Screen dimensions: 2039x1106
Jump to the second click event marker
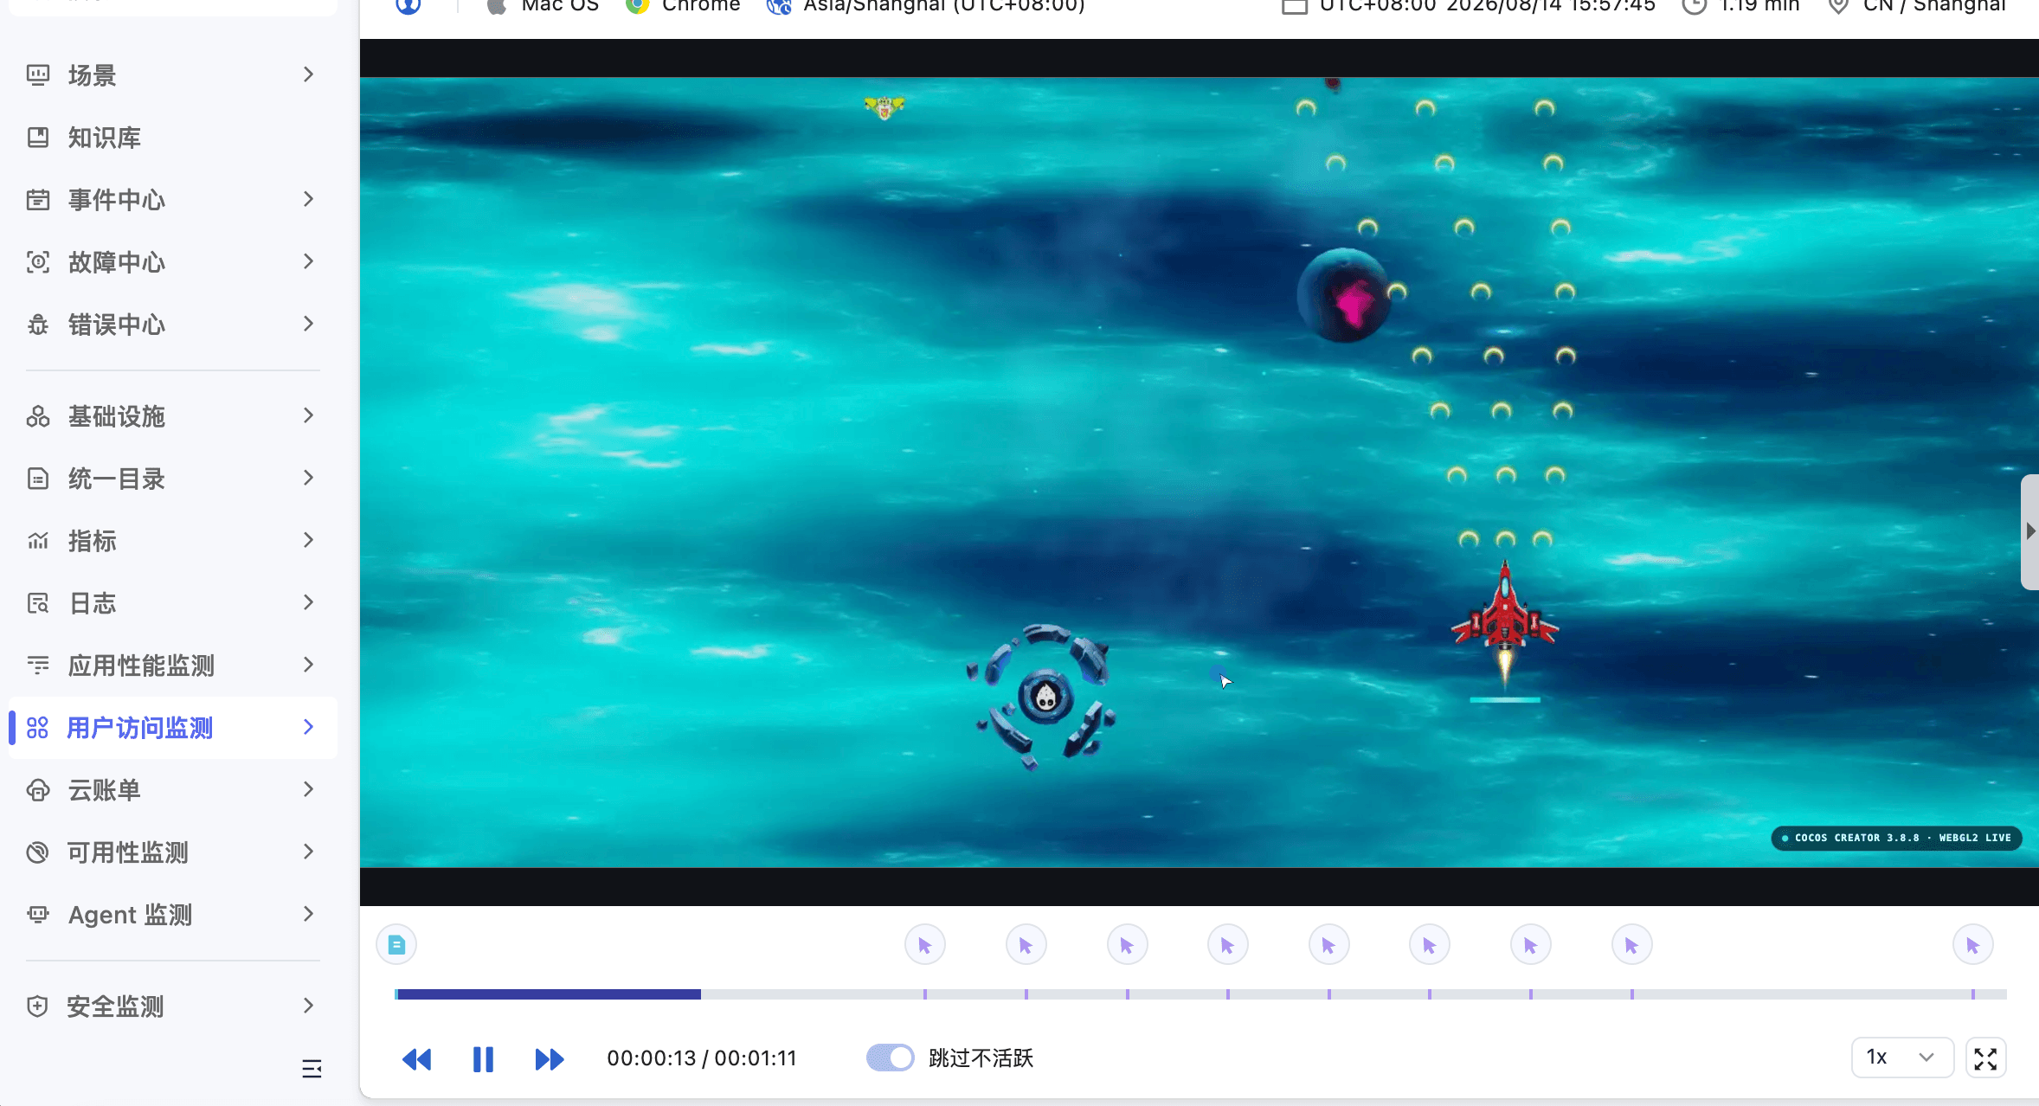(1026, 945)
